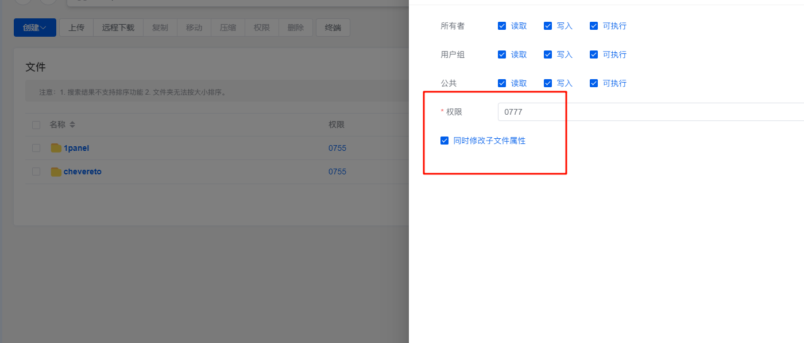Open the chevereto folder link
The width and height of the screenshot is (804, 343).
pos(83,171)
